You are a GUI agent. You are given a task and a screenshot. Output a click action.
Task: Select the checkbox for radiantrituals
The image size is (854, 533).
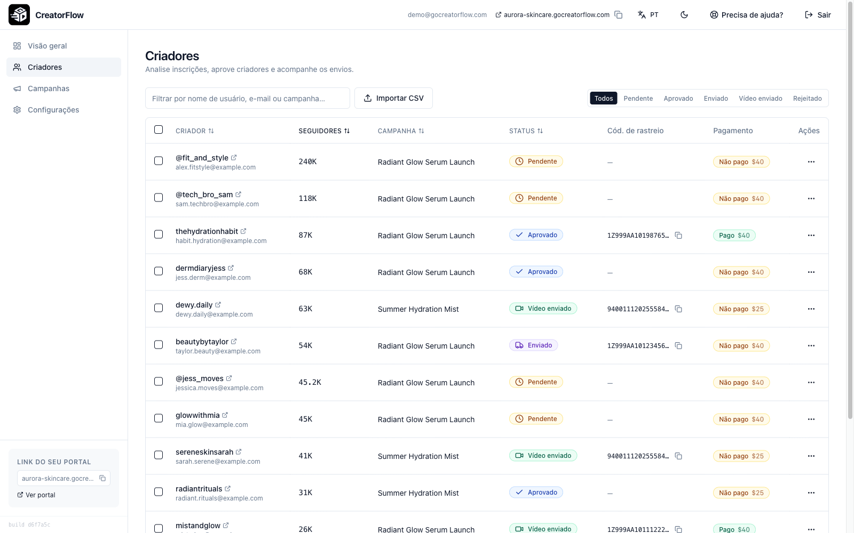point(159,492)
